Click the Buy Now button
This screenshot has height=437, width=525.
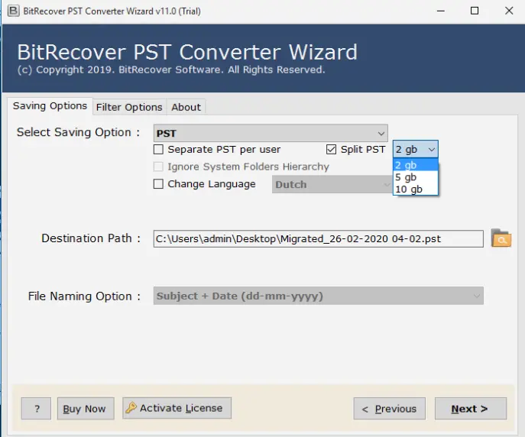86,409
